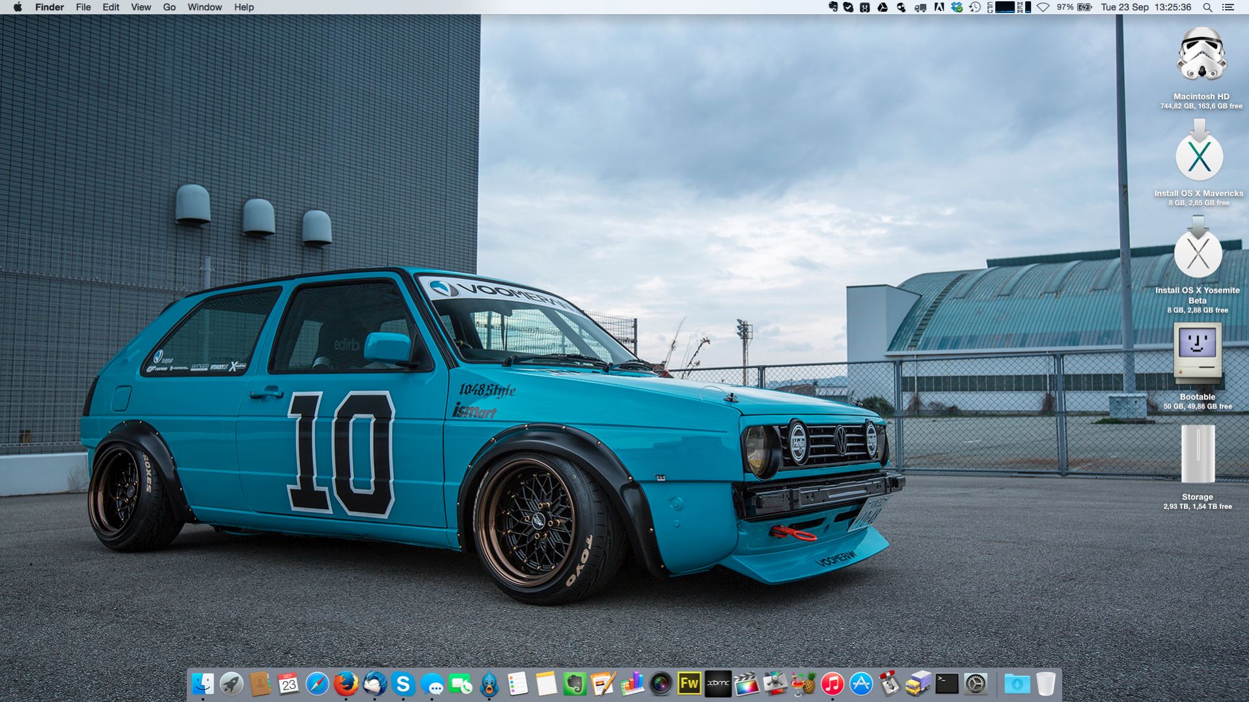Open XBMC media center in Dock
1249x702 pixels.
(x=718, y=684)
